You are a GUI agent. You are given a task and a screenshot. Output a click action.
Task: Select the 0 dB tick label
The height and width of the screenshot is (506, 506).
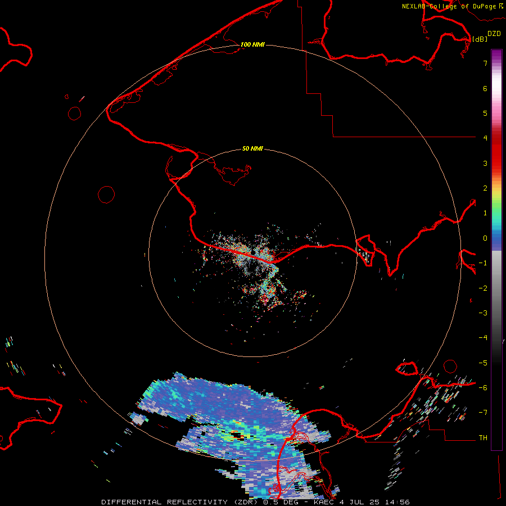[485, 238]
